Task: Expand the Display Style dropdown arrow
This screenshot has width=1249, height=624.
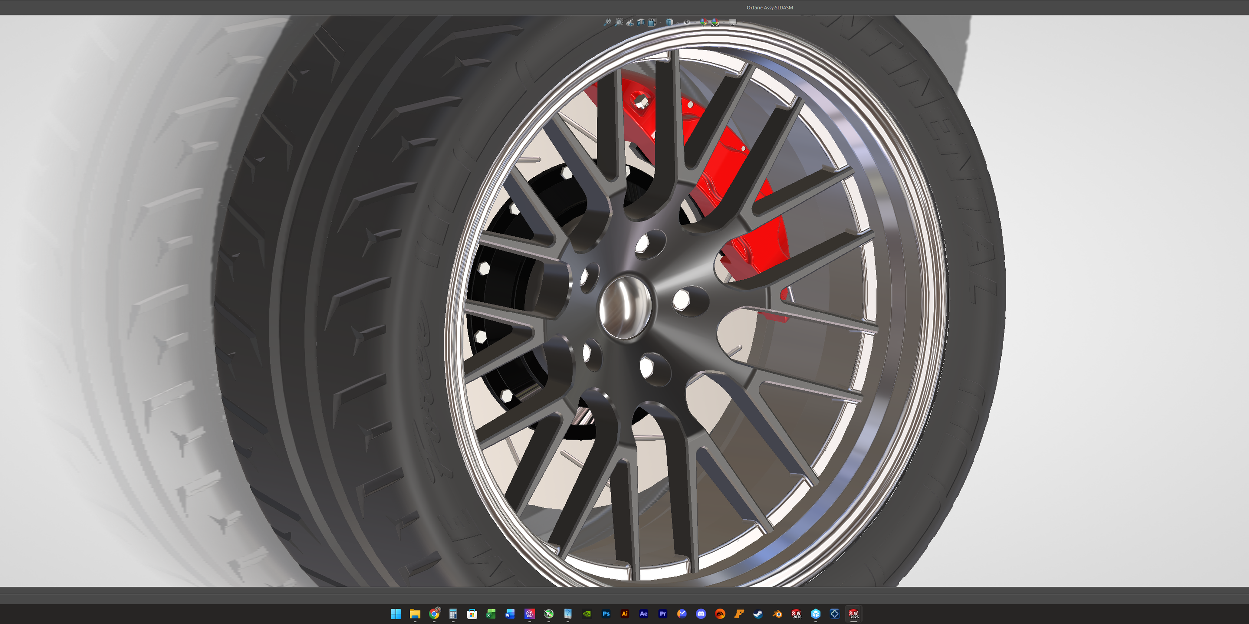Action: pyautogui.click(x=678, y=22)
